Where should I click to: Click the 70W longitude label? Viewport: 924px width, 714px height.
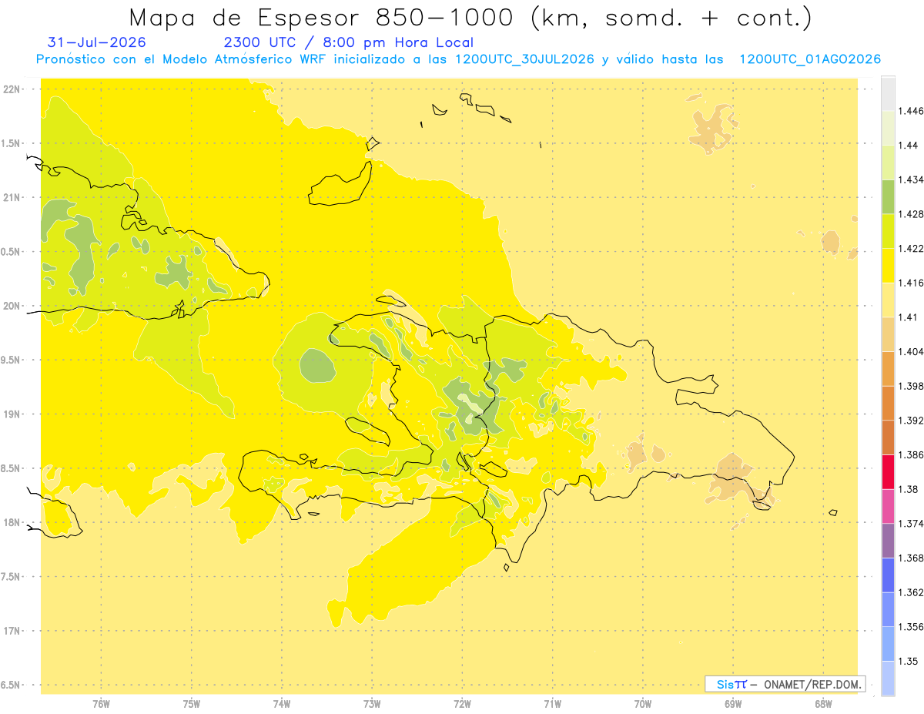point(643,703)
